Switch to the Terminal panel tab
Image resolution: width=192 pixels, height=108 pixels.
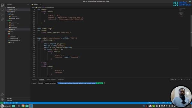(x=42, y=79)
